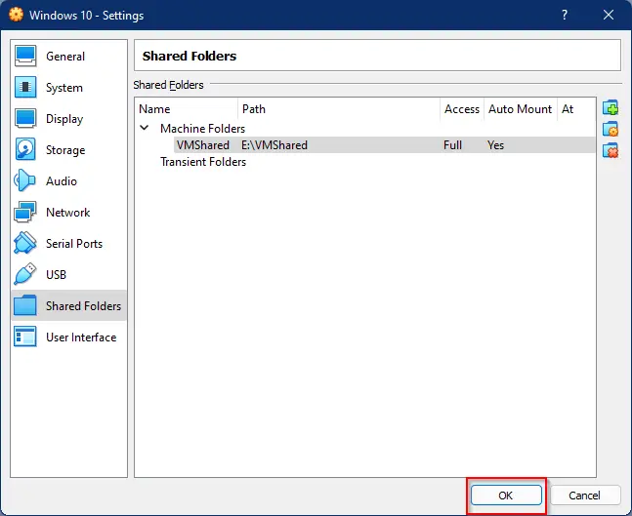The height and width of the screenshot is (516, 632).
Task: Open the USB settings label
Action: (x=56, y=275)
